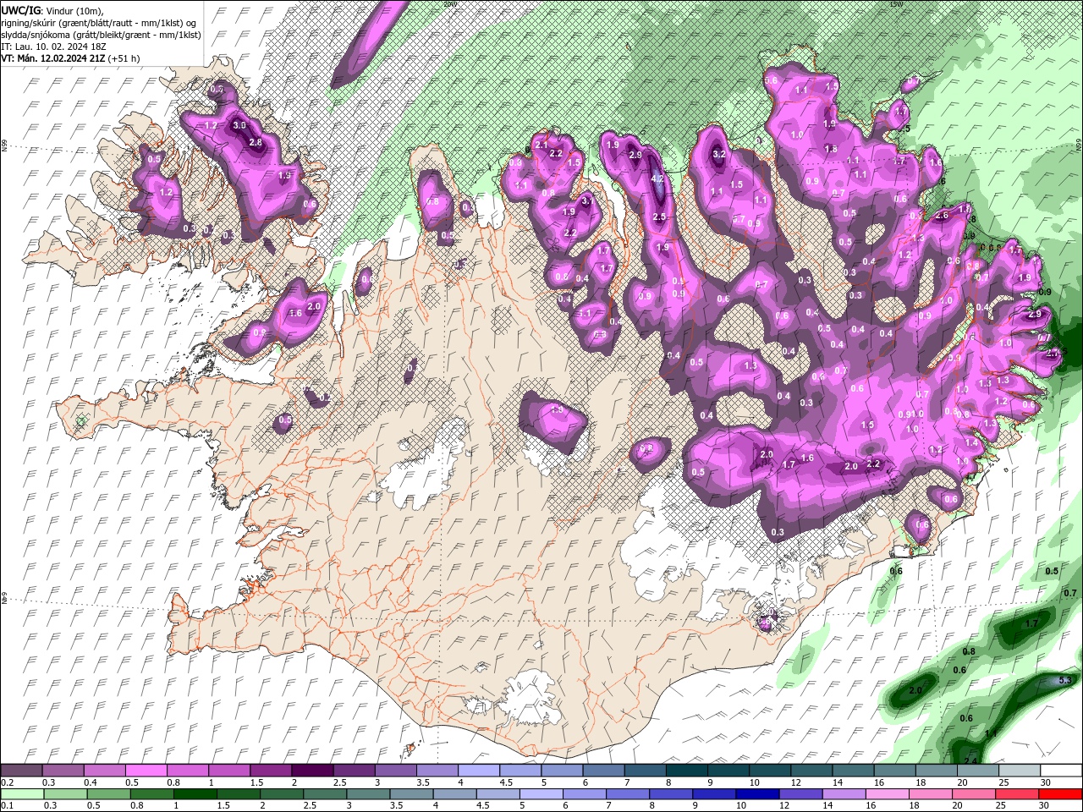Click the lilac rain swatch labelled 14
1083x812 pixels.
pyautogui.click(x=844, y=793)
